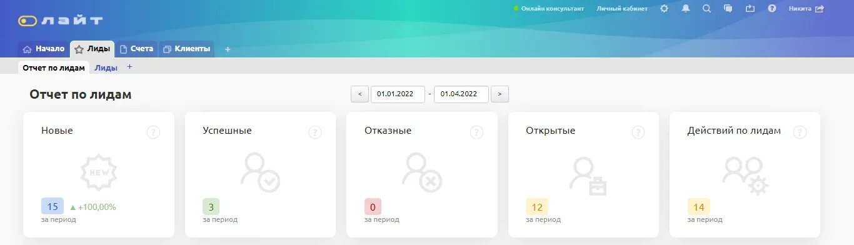Click the Успешные card title
854x245 pixels.
[x=227, y=131]
